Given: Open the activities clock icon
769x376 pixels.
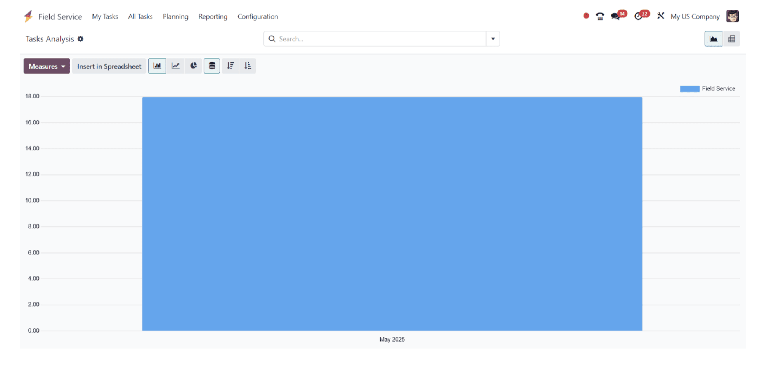Looking at the screenshot, I should [x=638, y=16].
